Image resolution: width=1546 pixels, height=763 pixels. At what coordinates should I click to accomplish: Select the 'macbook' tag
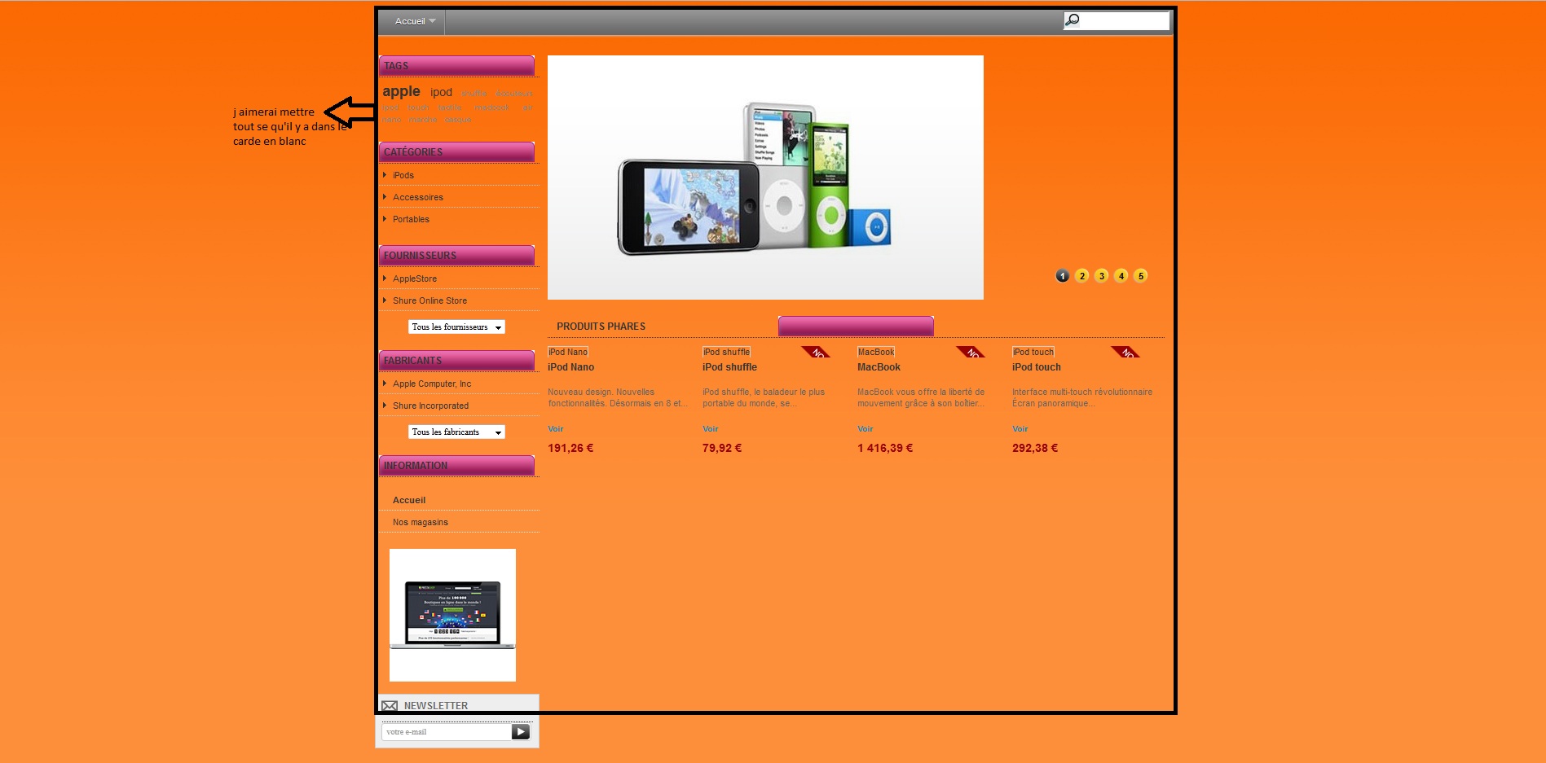(491, 107)
